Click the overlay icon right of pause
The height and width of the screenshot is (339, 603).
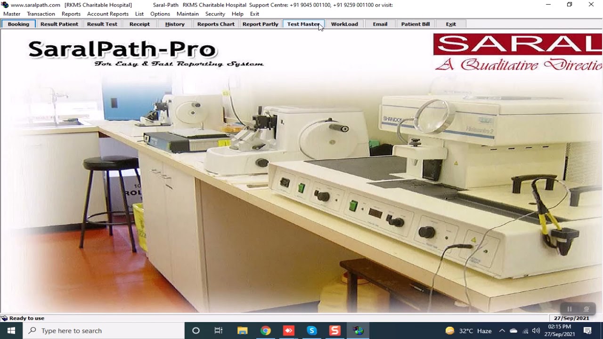[587, 309]
